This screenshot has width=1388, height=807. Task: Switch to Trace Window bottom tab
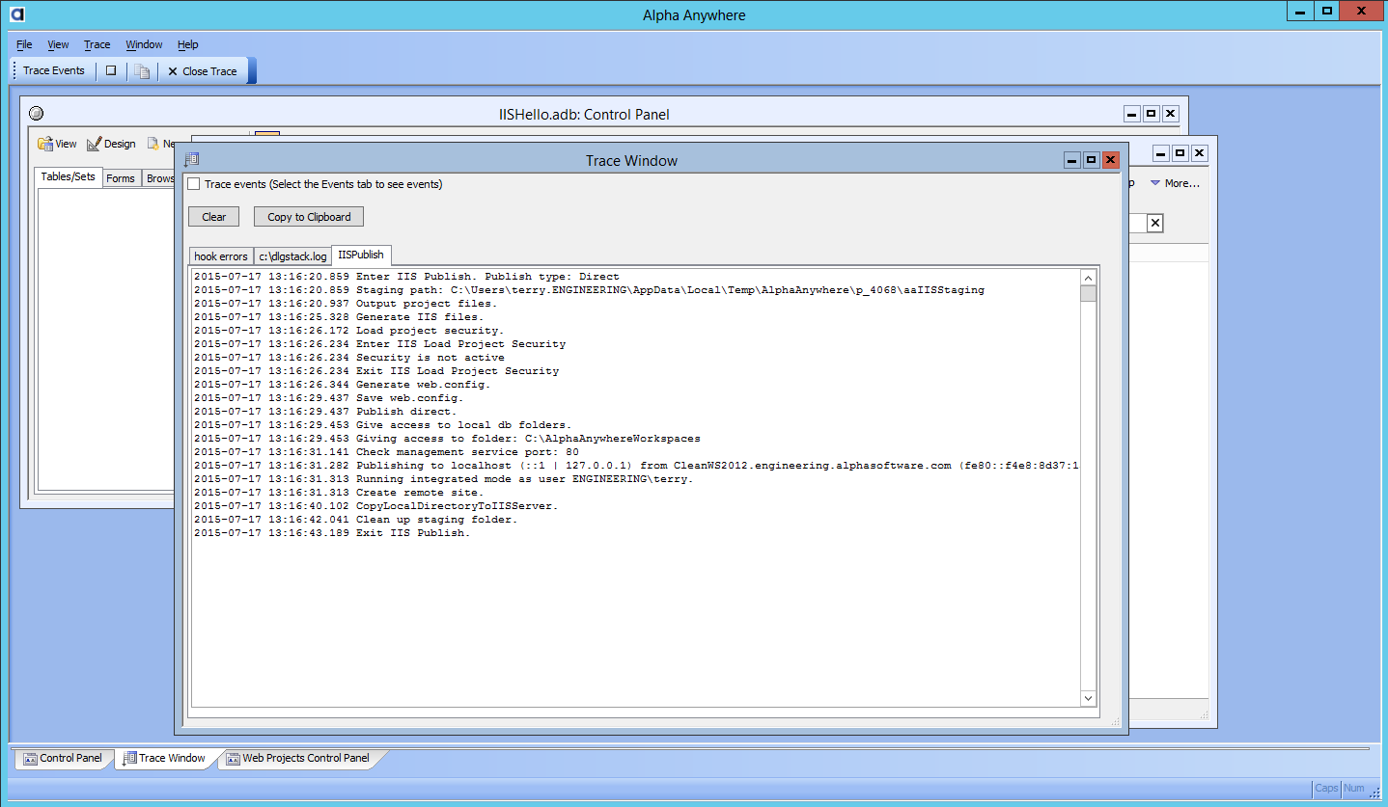coord(164,758)
